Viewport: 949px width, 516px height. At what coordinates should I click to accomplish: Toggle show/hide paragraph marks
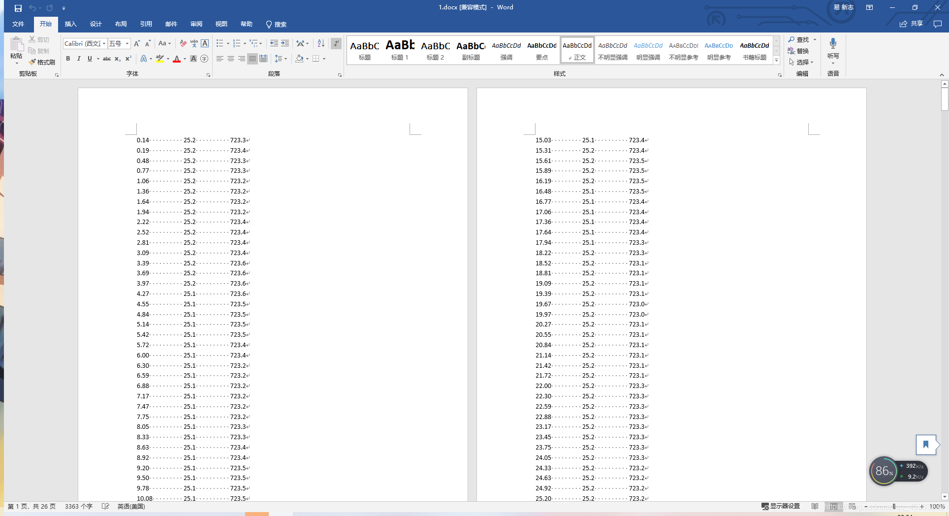click(x=336, y=43)
